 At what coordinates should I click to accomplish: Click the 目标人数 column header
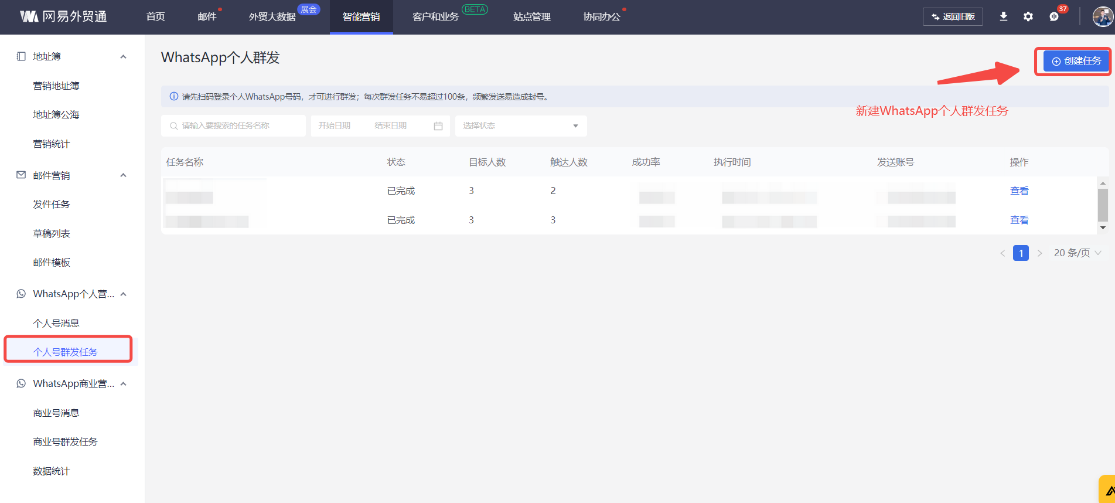coord(487,162)
